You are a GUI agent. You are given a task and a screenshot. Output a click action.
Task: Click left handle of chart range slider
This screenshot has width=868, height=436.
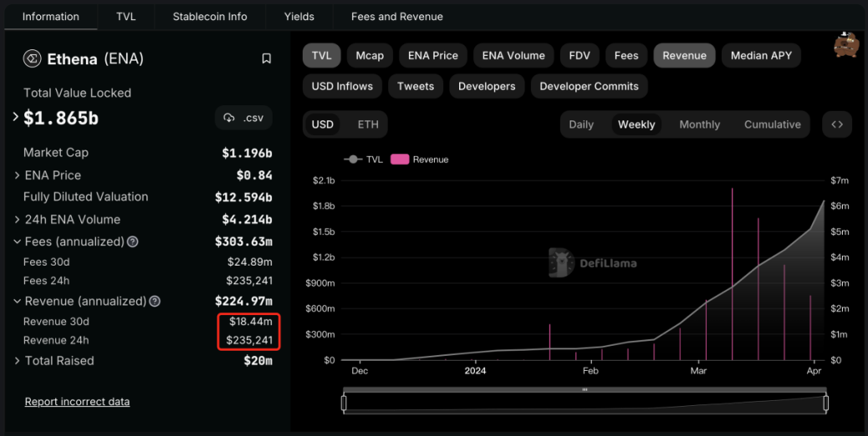click(344, 403)
